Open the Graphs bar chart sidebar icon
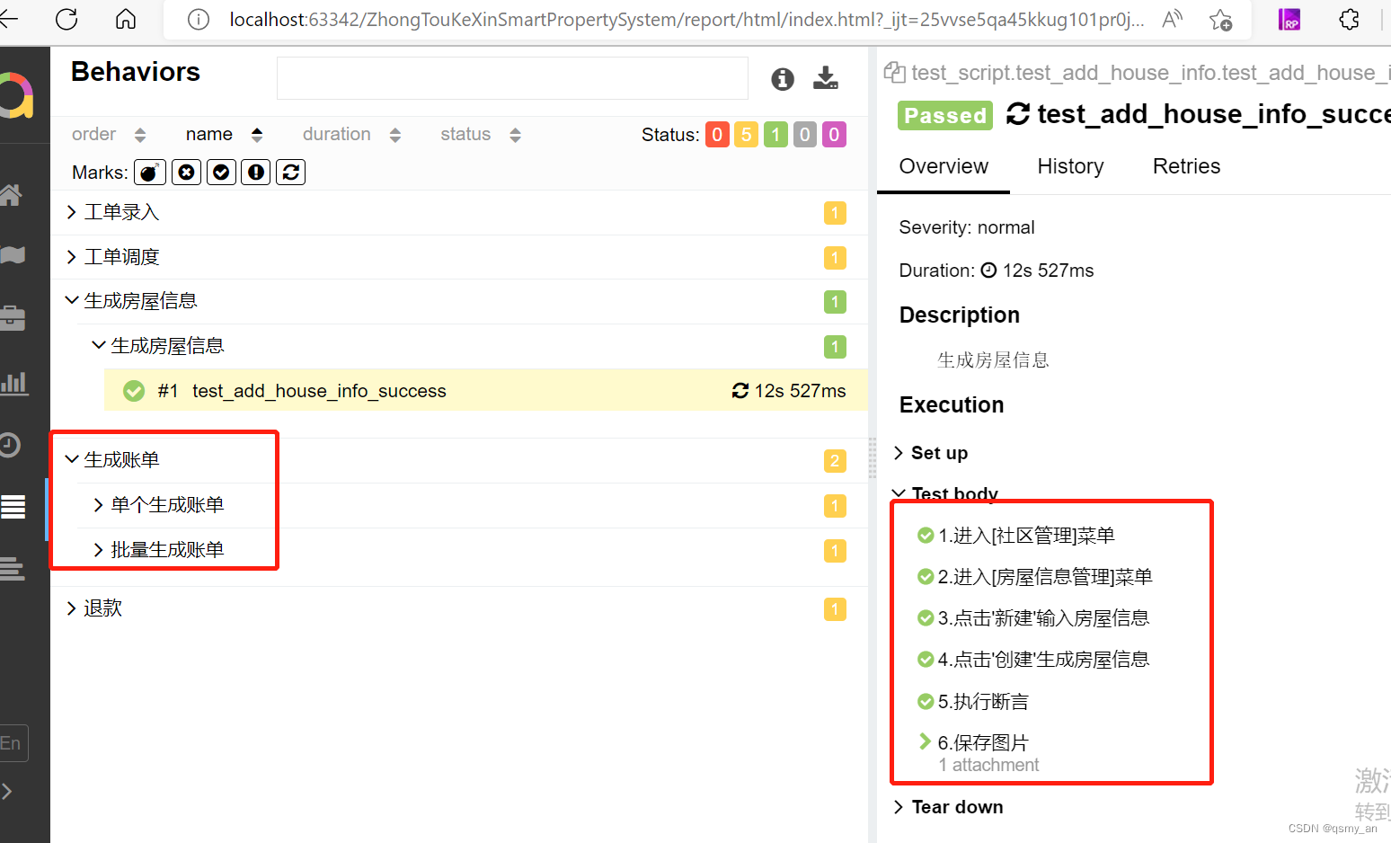The image size is (1391, 843). pos(13,383)
